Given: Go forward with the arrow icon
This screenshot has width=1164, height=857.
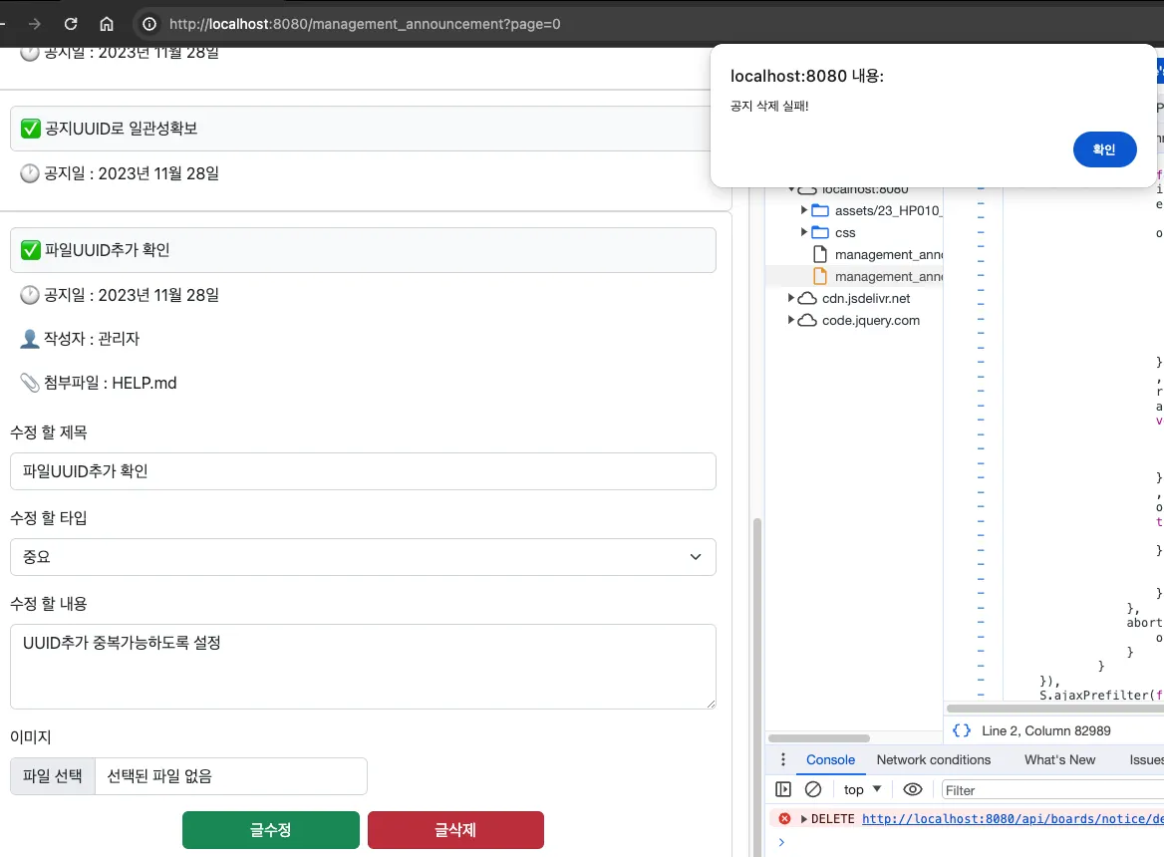Looking at the screenshot, I should [x=34, y=24].
